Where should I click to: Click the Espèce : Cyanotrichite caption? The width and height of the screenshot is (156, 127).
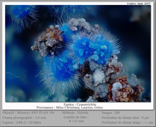[80, 104]
